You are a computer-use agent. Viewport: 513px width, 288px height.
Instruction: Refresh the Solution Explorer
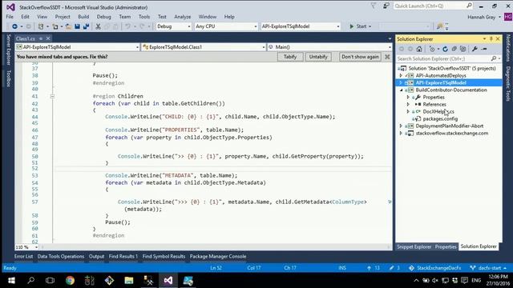[445, 49]
